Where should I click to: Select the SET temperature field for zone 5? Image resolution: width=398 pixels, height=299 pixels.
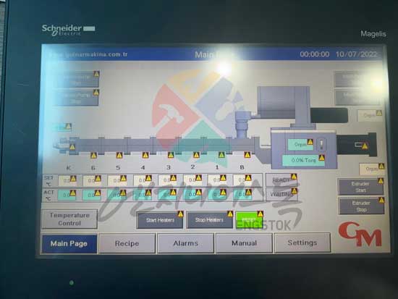pyautogui.click(x=117, y=180)
